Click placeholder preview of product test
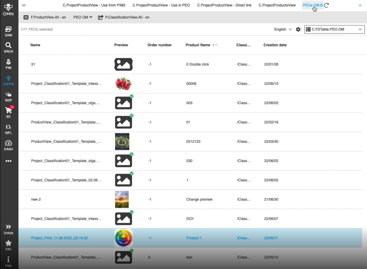The image size is (367, 269). pos(124,257)
